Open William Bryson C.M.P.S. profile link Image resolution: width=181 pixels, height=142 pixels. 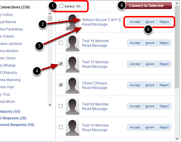tap(102, 20)
